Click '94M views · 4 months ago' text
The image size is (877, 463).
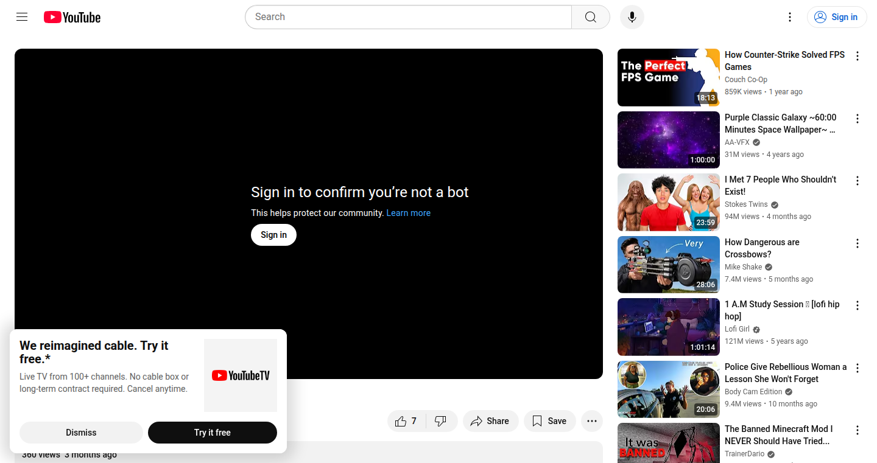[768, 217]
